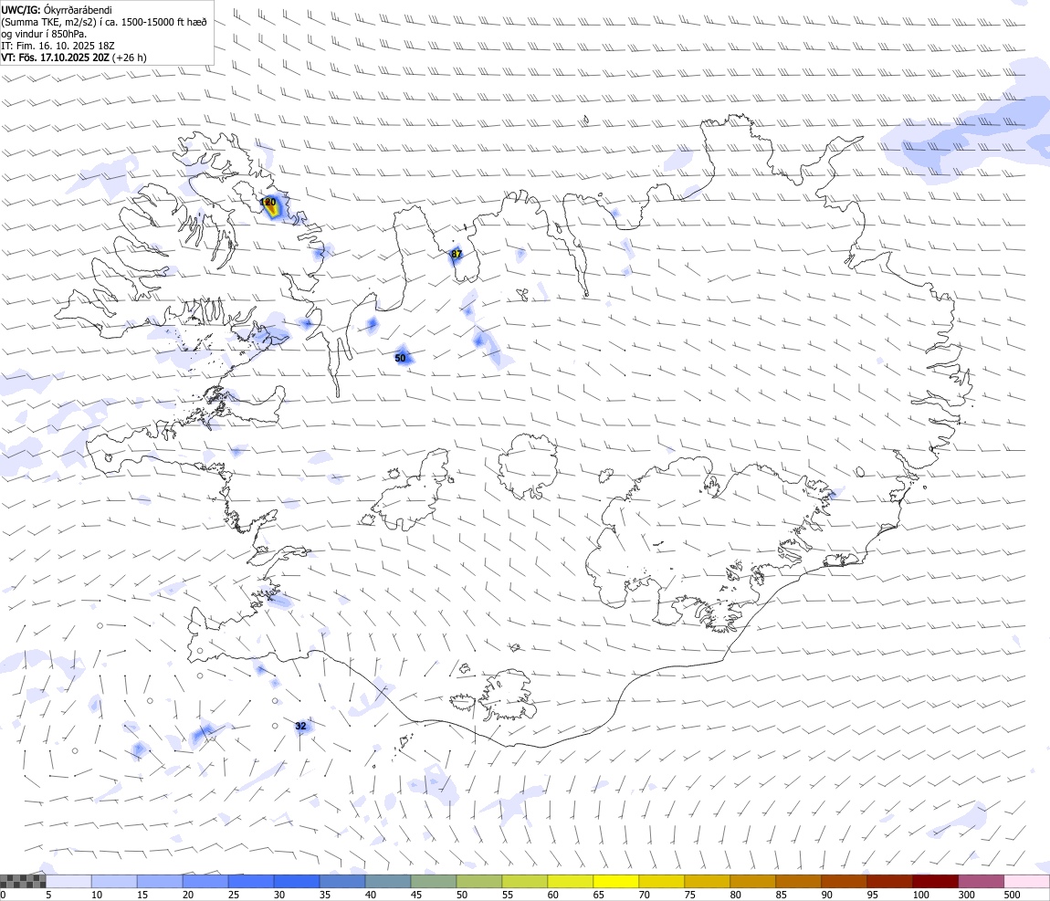Select the 100–300 mauve legend swatch
Image resolution: width=1050 pixels, height=901 pixels.
[x=981, y=881]
